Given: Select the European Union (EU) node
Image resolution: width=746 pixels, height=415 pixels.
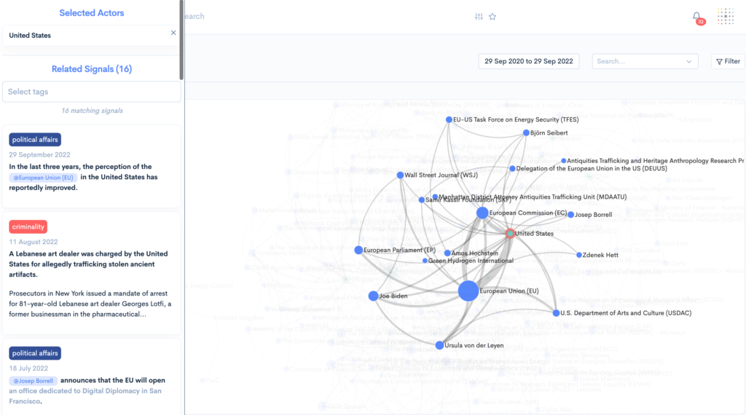Looking at the screenshot, I should (468, 290).
